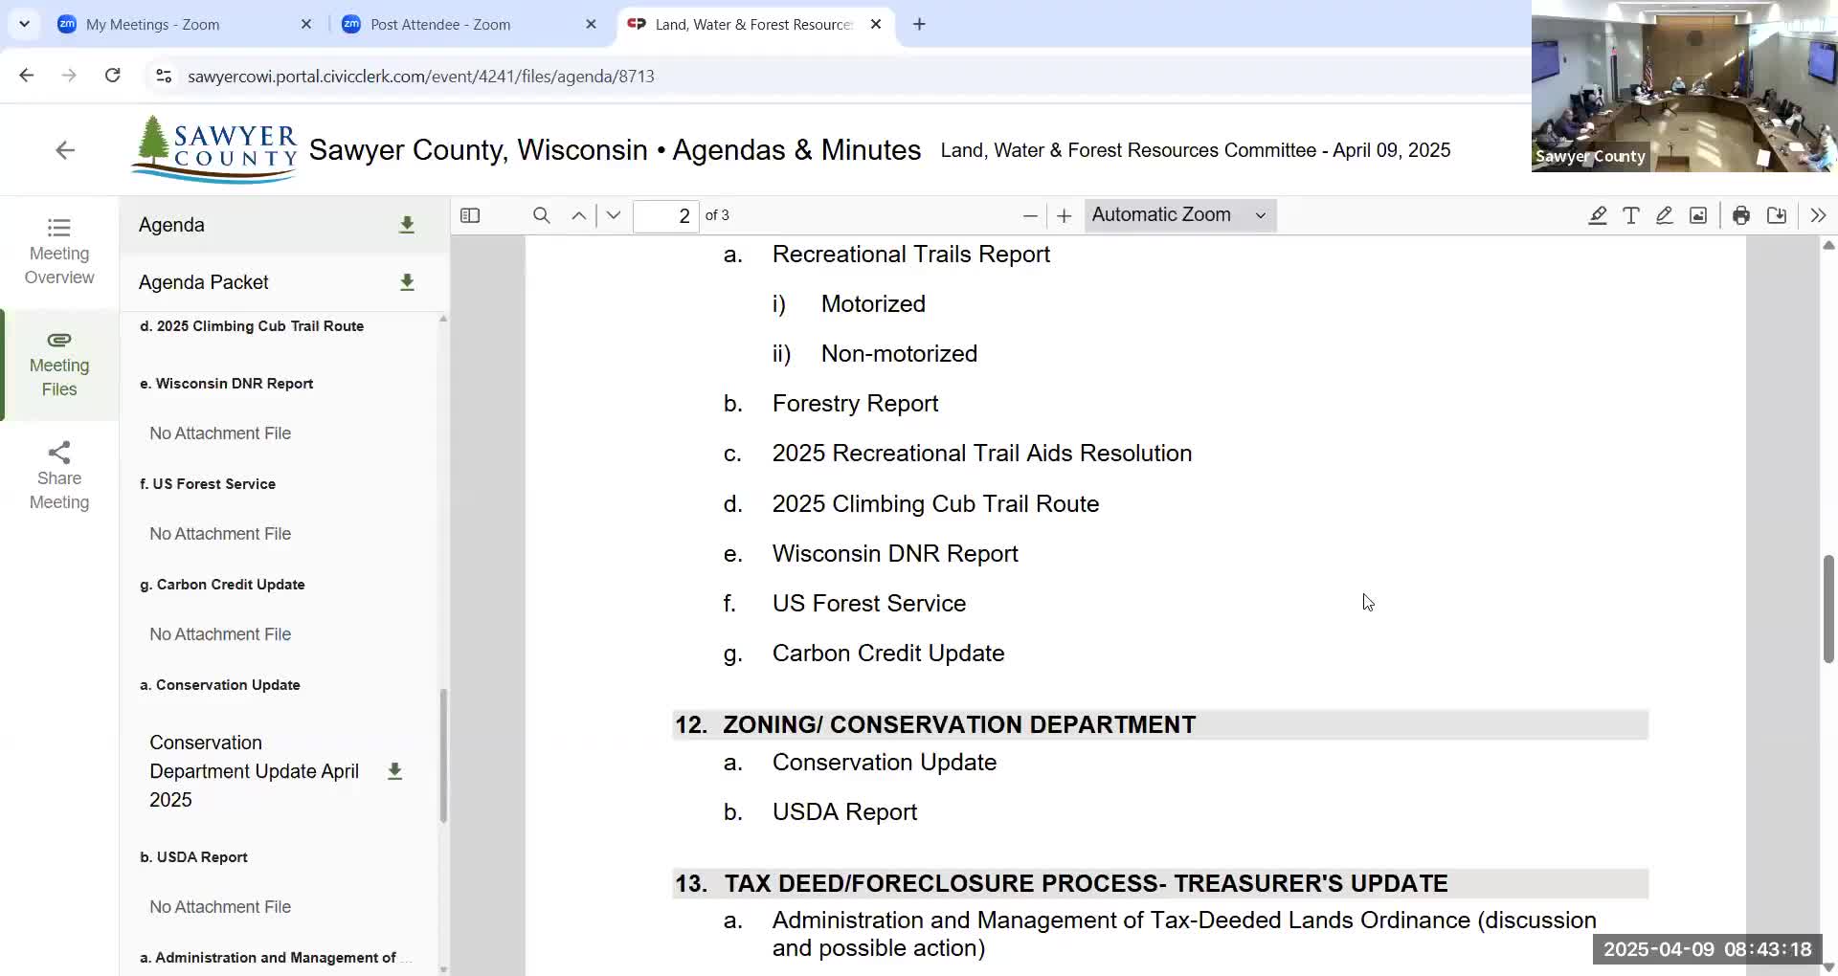Reload the current page
This screenshot has width=1838, height=976.
click(112, 76)
